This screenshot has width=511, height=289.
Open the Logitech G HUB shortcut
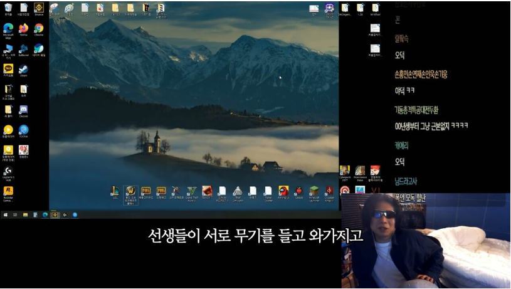tap(8, 173)
